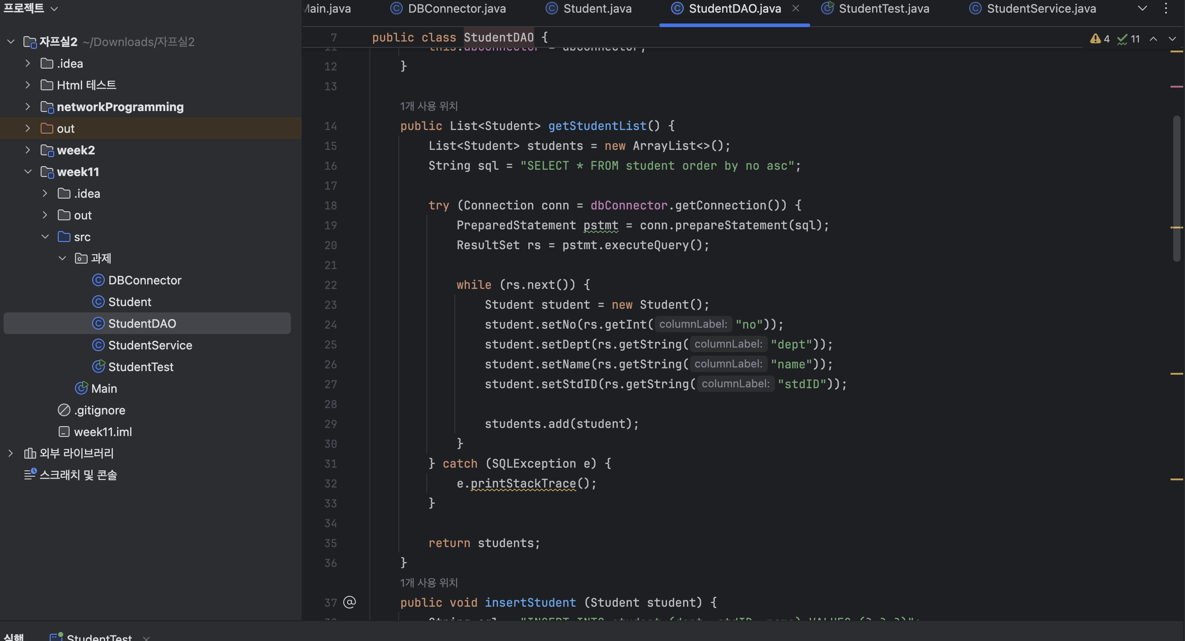Expand the networkProgramming folder
Screen dimensions: 1185x641
pyautogui.click(x=28, y=107)
